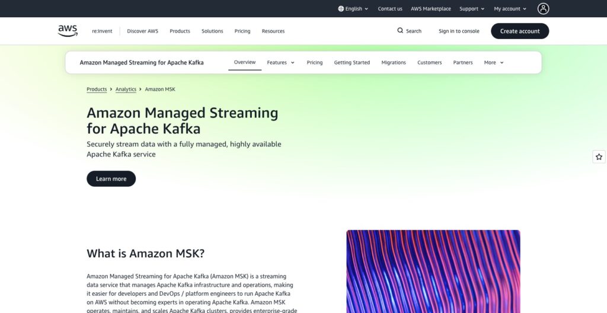This screenshot has width=607, height=313.
Task: Switch to the Partners tab
Action: [462, 62]
